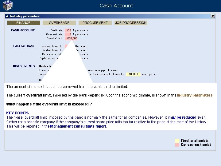
Task: Click the 'Overdraft rate' label
Action: point(54,34)
